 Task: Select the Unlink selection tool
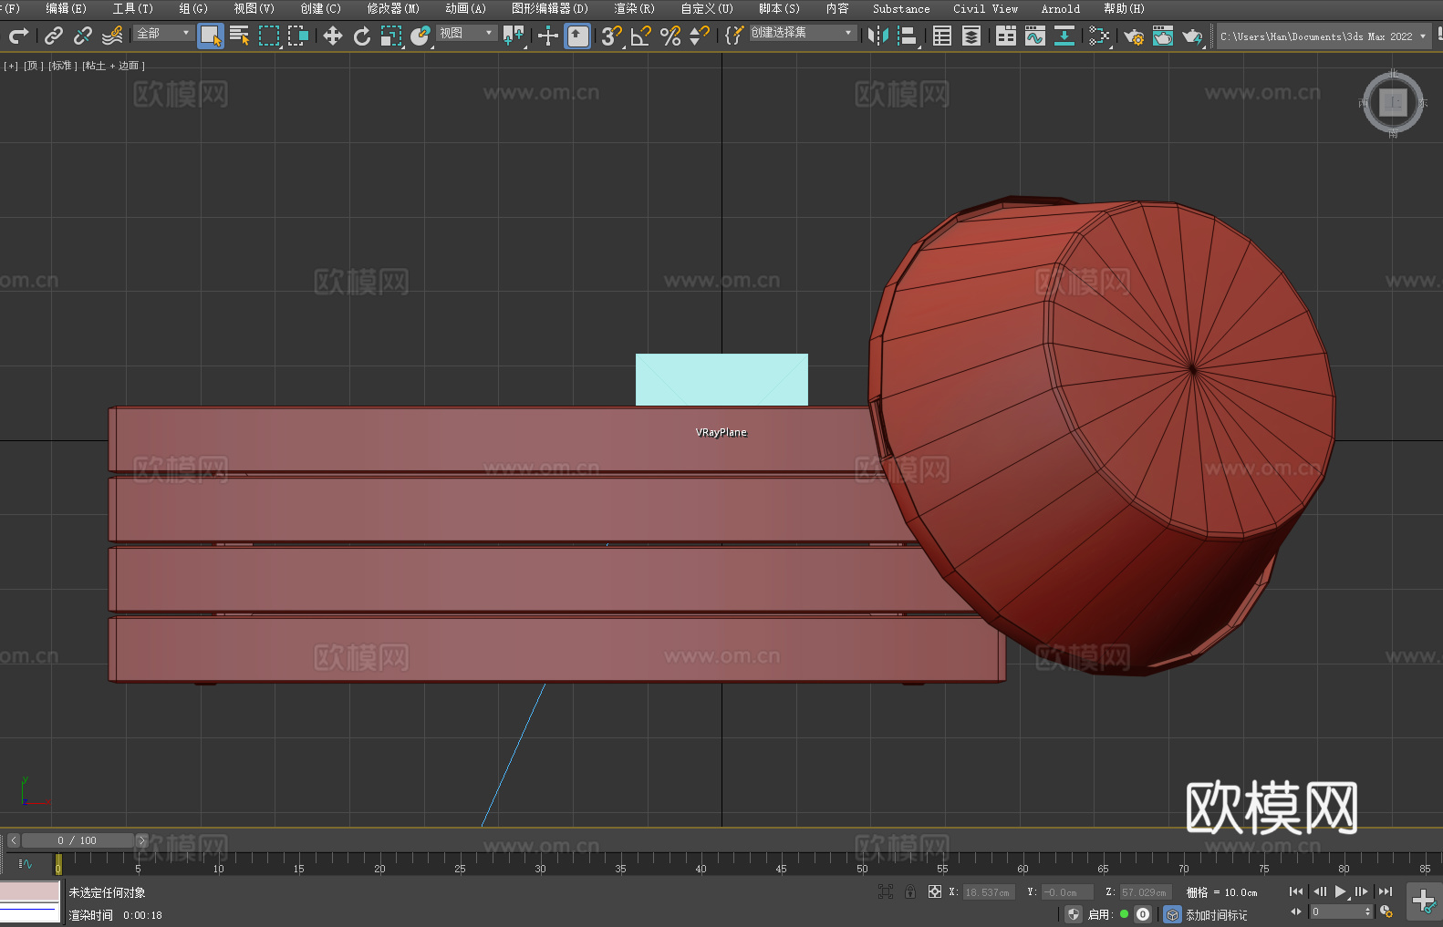(83, 36)
